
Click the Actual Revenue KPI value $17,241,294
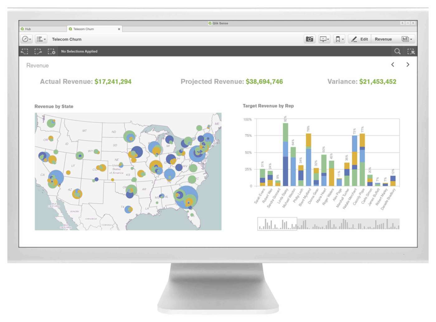click(113, 82)
